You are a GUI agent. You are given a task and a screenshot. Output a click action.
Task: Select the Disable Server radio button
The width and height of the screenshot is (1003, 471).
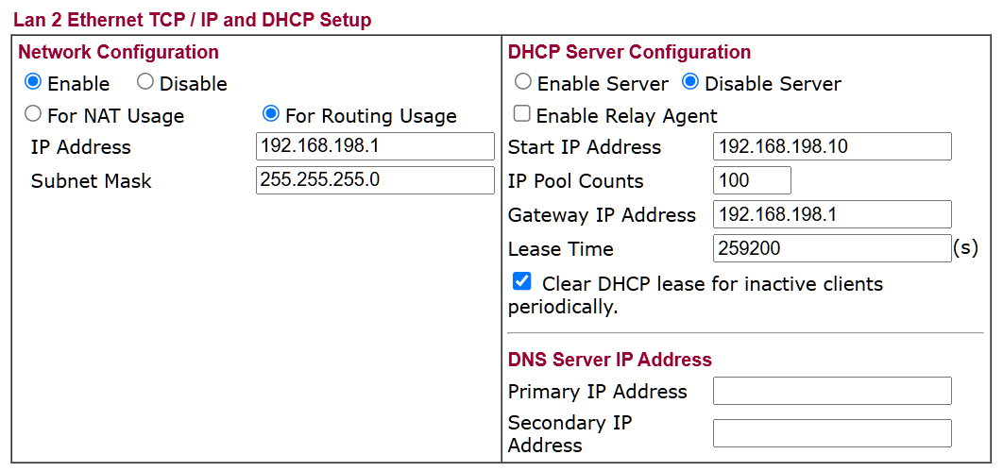(690, 83)
